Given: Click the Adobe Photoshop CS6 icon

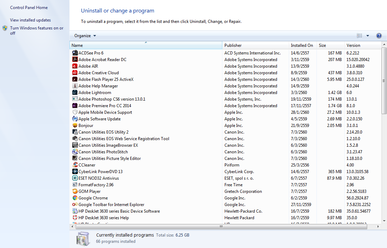Looking at the screenshot, I should point(75,99).
